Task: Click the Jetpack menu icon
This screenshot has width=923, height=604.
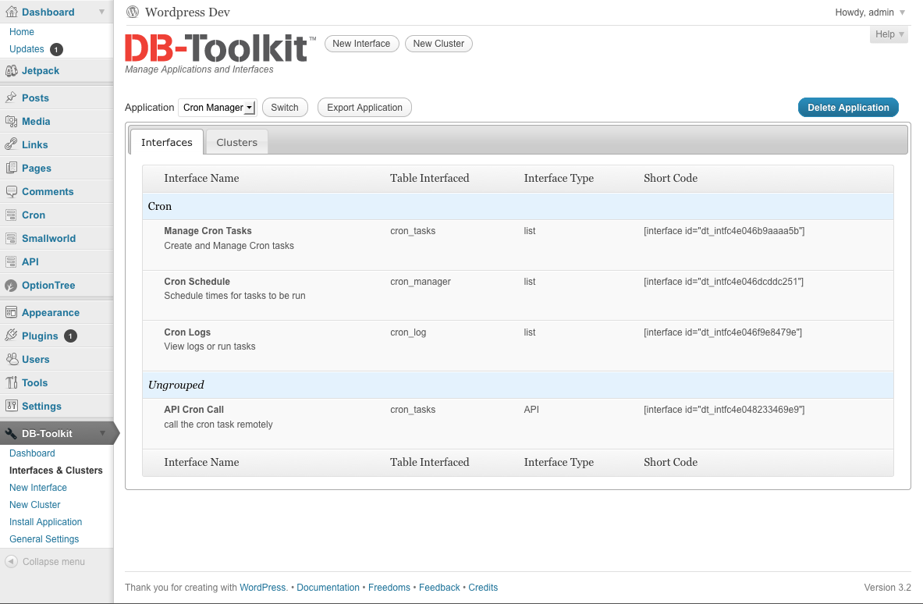Action: (11, 71)
